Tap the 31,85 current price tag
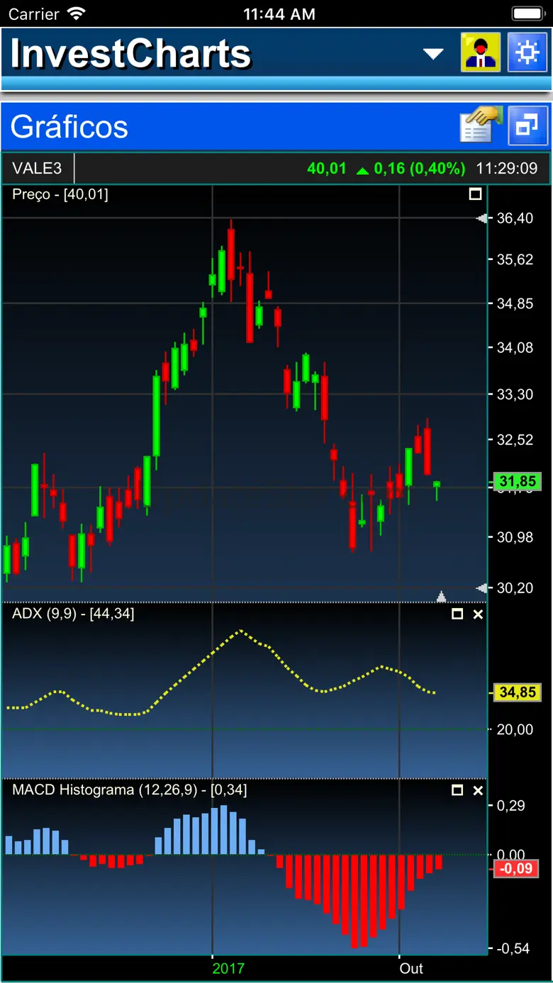The image size is (553, 983). pyautogui.click(x=518, y=482)
